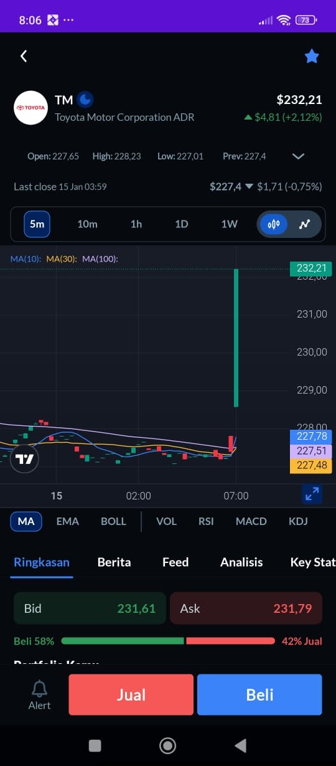Screen dimensions: 336x766
Task: Expand chart to fullscreen
Action: 312,494
